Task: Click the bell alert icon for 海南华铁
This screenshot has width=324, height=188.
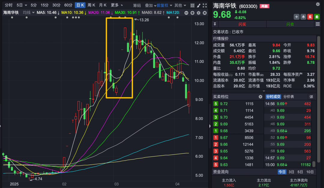Action: tap(303, 17)
